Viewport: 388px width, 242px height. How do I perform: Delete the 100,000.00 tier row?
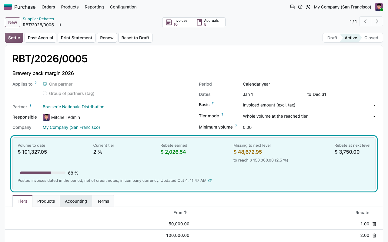[374, 235]
